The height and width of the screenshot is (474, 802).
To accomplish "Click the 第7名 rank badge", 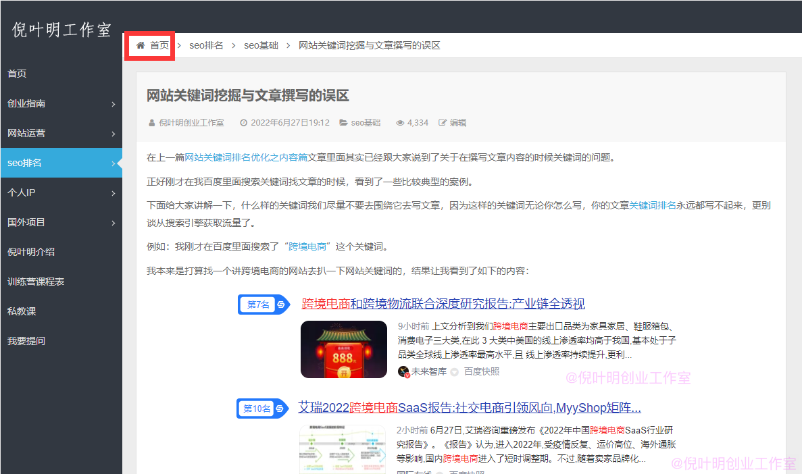I will 264,305.
